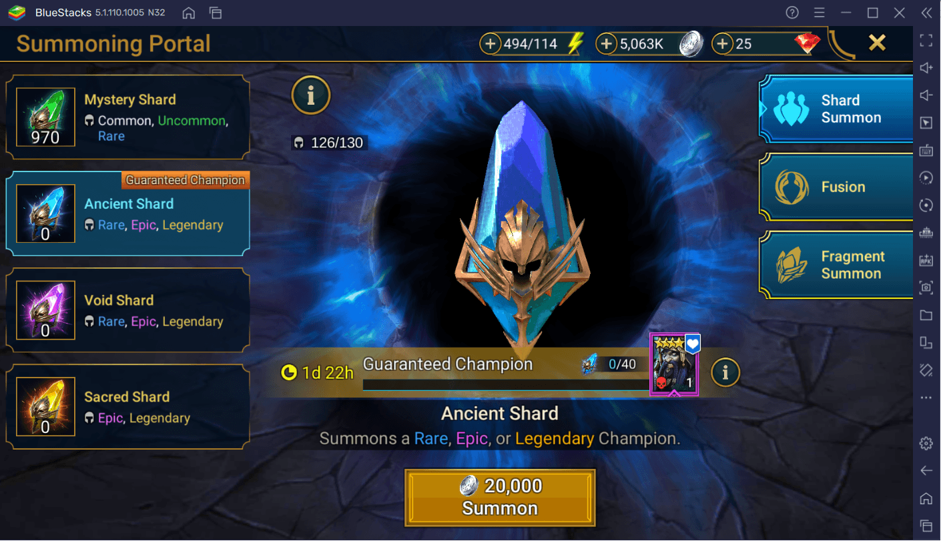Toggle fullscreen from the side toolbar
The width and height of the screenshot is (941, 541).
[x=926, y=40]
